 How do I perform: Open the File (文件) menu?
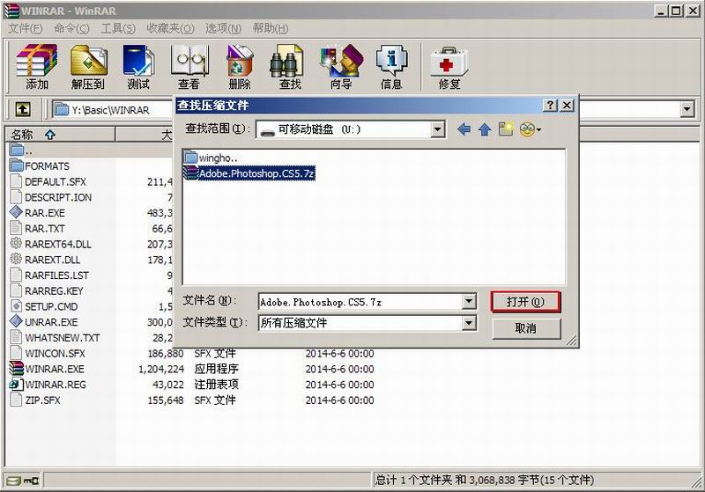point(26,29)
